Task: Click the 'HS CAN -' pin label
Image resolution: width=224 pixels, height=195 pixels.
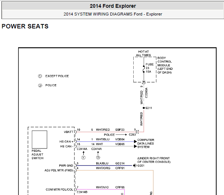Action: click(x=67, y=146)
